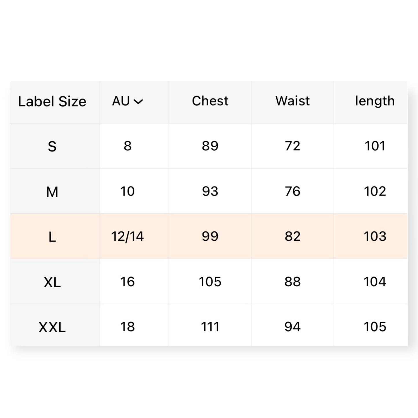Click length value 101 for size S

375,146
